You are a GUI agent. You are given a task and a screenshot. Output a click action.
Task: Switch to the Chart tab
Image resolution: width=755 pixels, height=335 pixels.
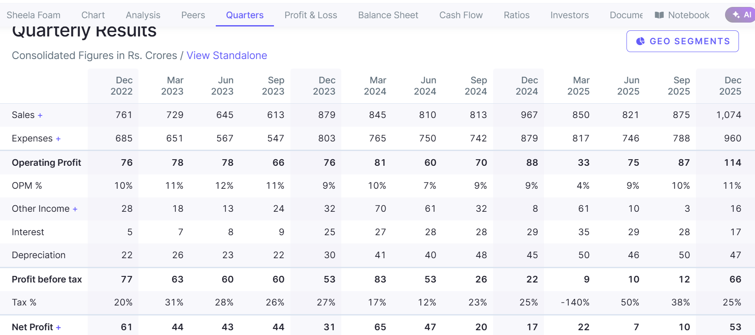(x=93, y=15)
